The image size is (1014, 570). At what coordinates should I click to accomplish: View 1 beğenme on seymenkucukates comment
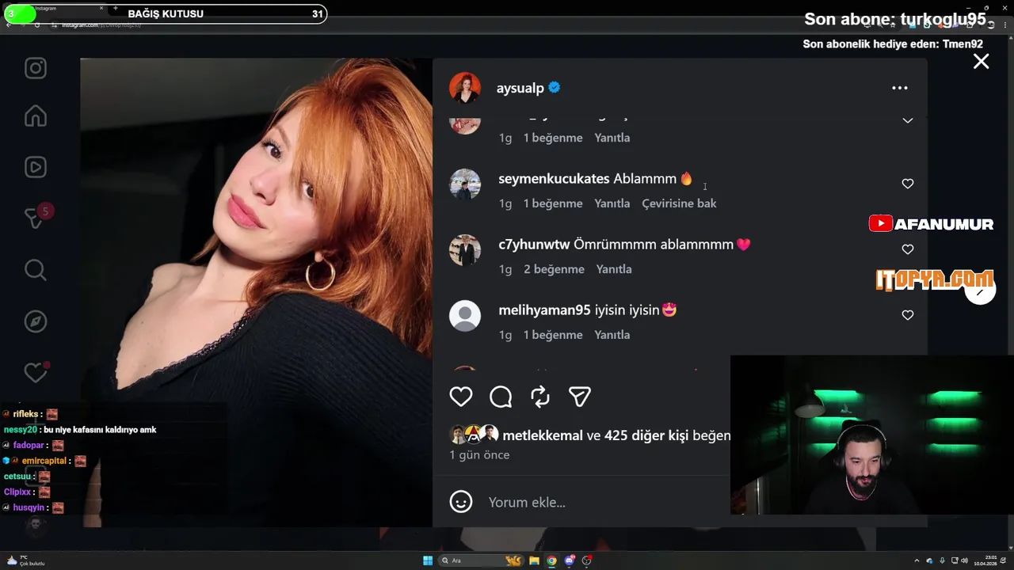pos(553,203)
